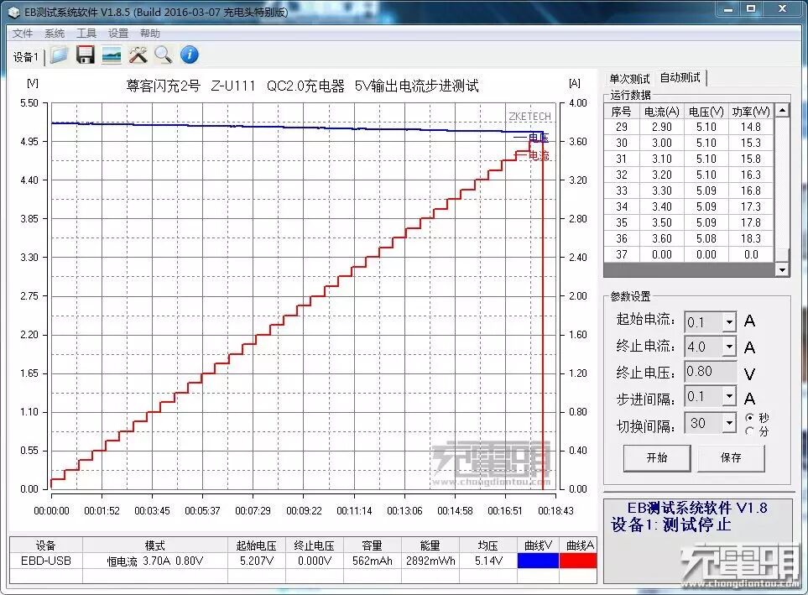Click the picture/screenshot toolbar icon
The image size is (808, 595).
pyautogui.click(x=112, y=55)
